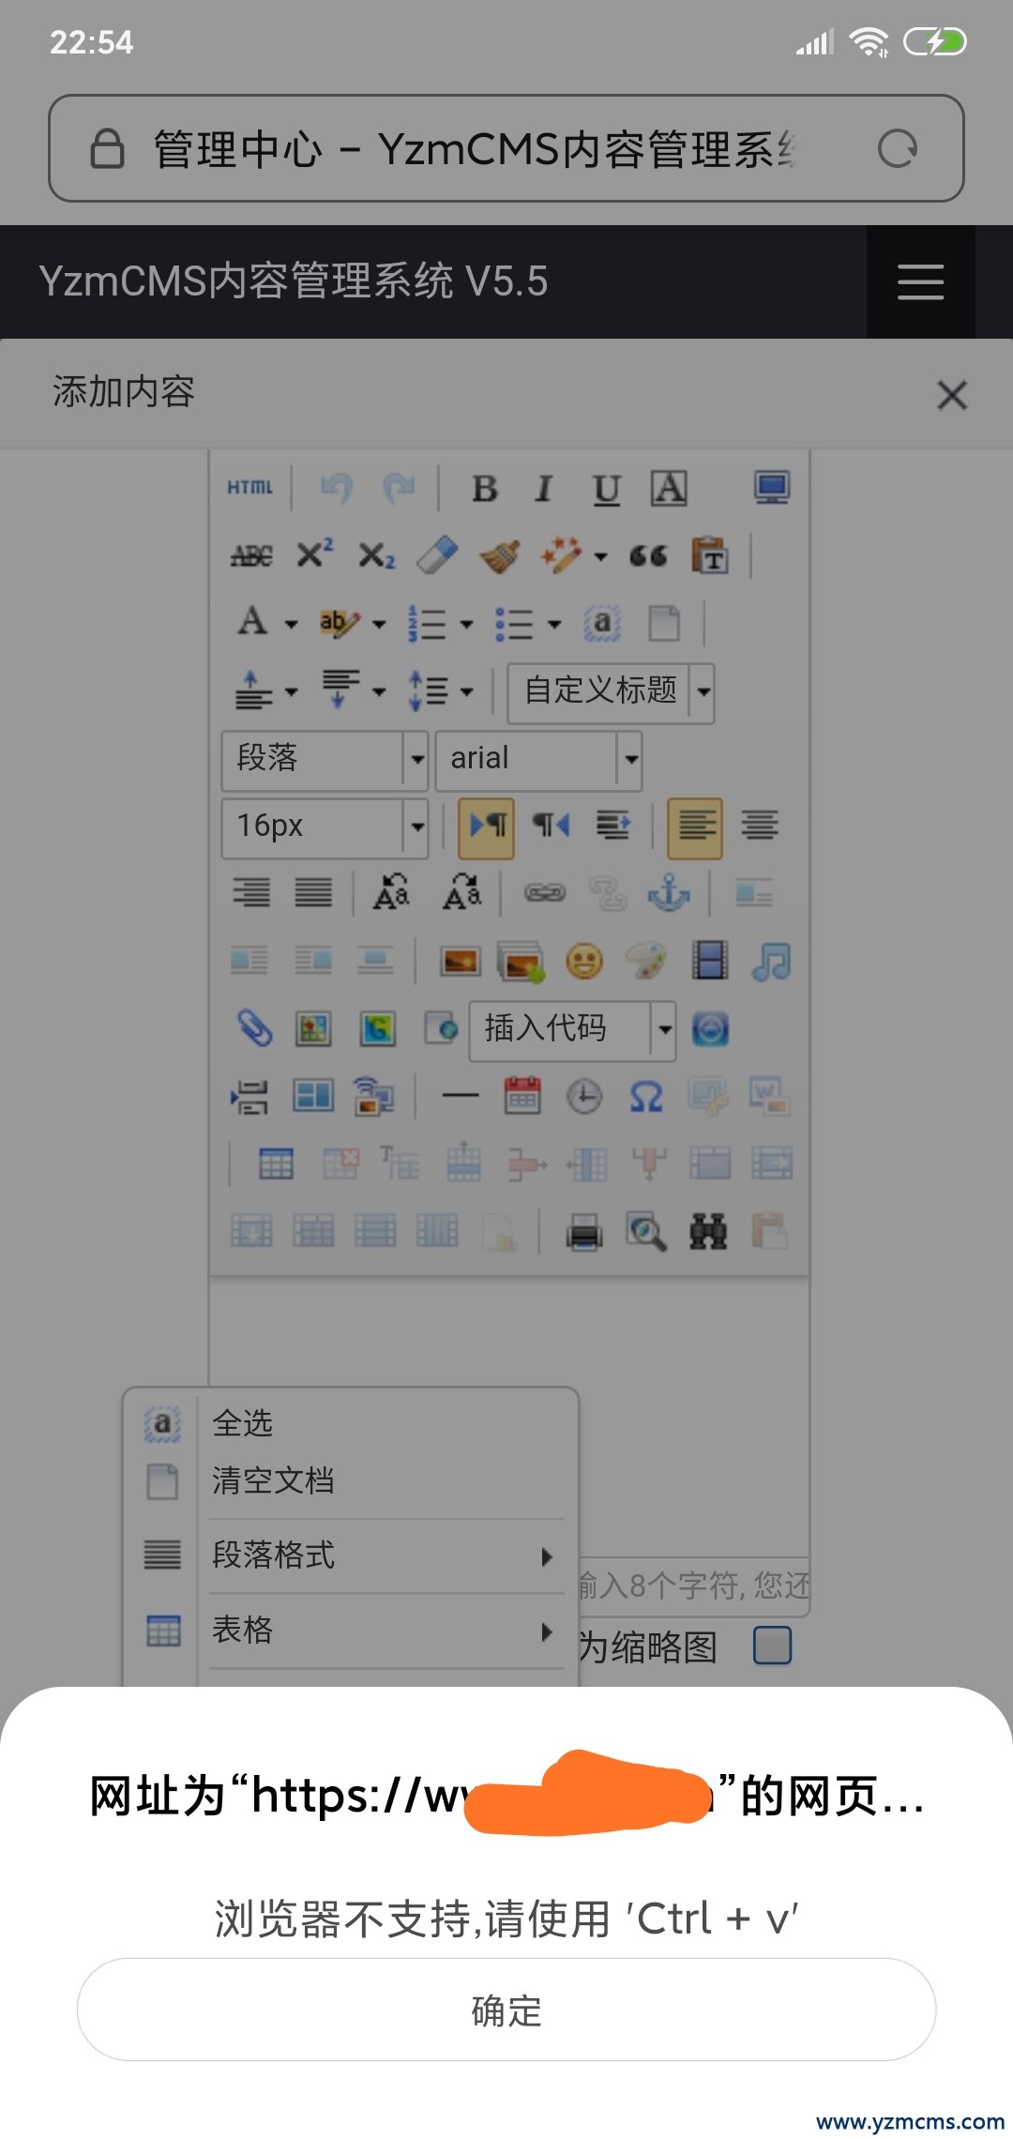Image resolution: width=1013 pixels, height=2139 pixels.
Task: Apply Underline formatting
Action: (606, 489)
